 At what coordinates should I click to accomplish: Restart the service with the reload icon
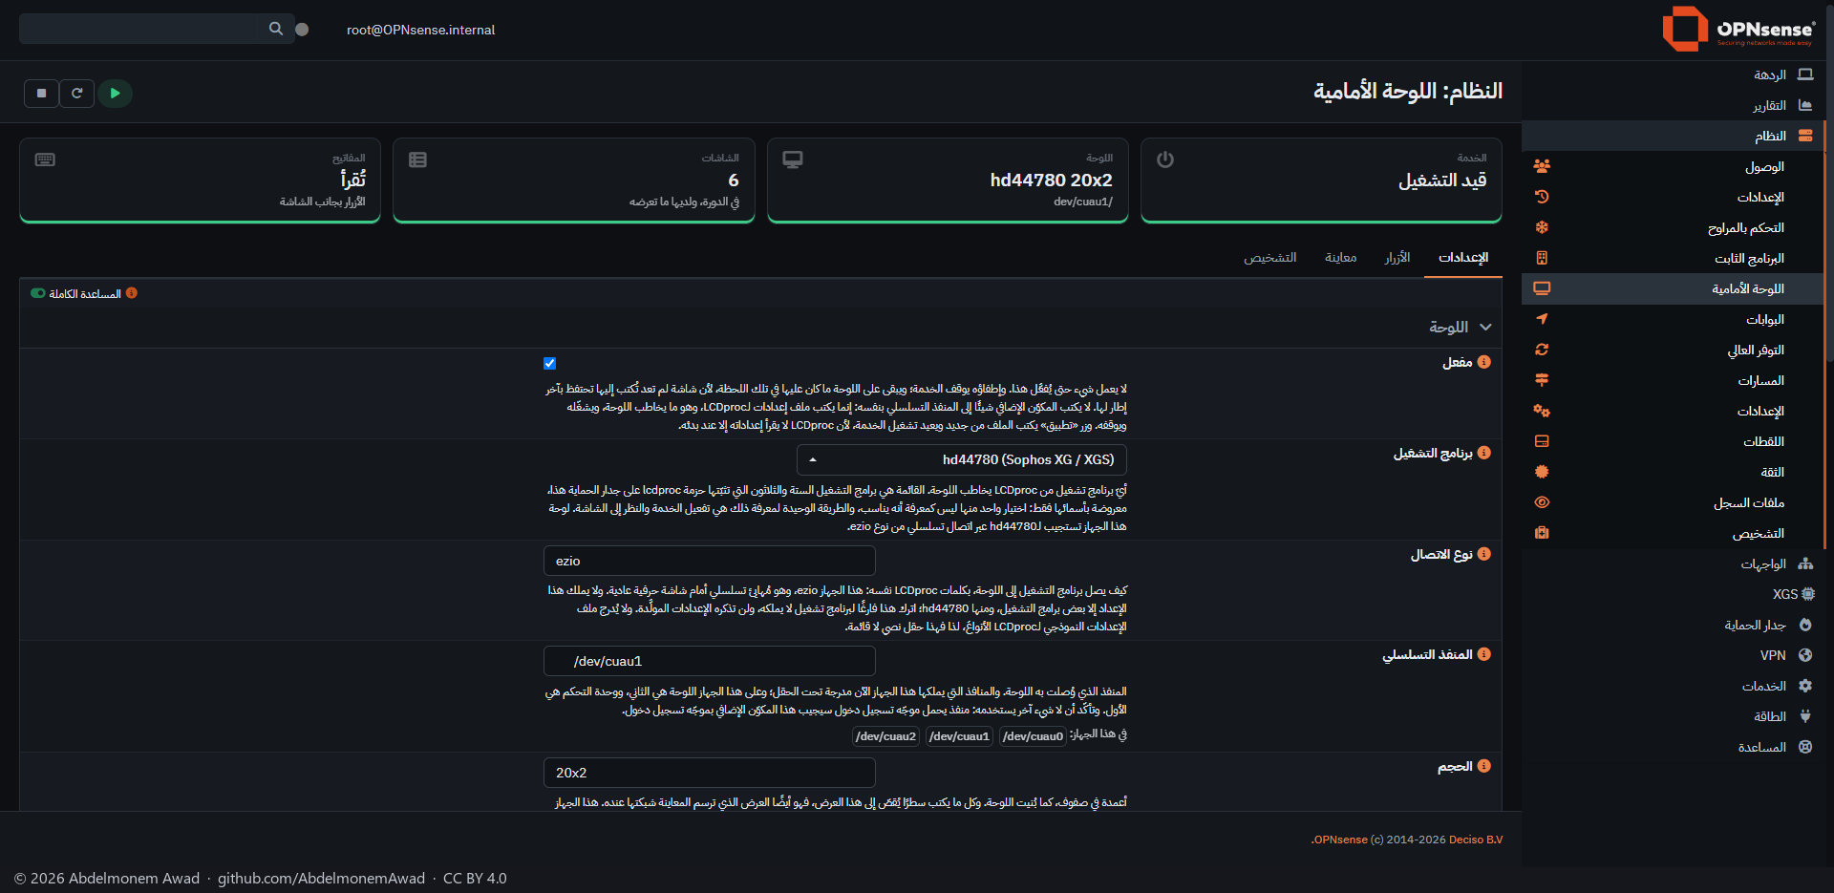(77, 94)
